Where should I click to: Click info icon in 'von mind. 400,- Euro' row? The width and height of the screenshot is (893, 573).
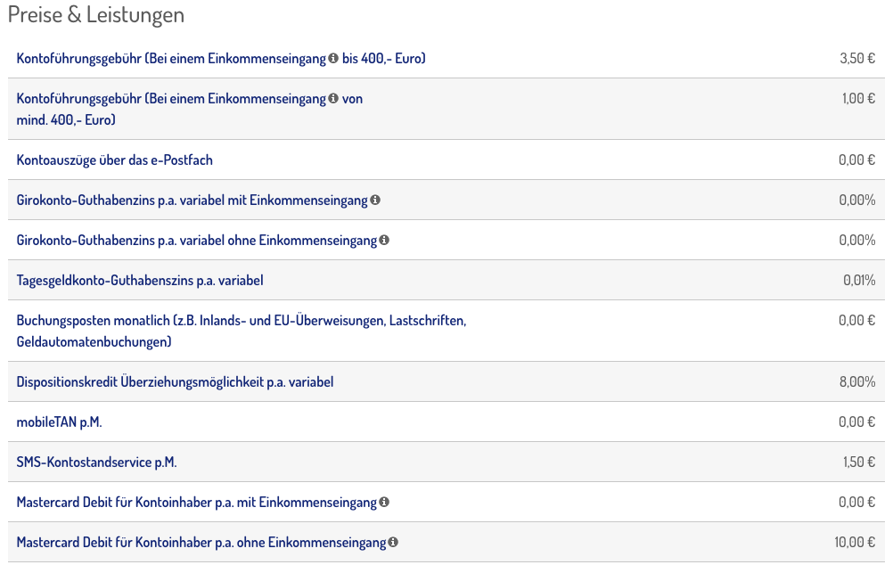pyautogui.click(x=333, y=98)
